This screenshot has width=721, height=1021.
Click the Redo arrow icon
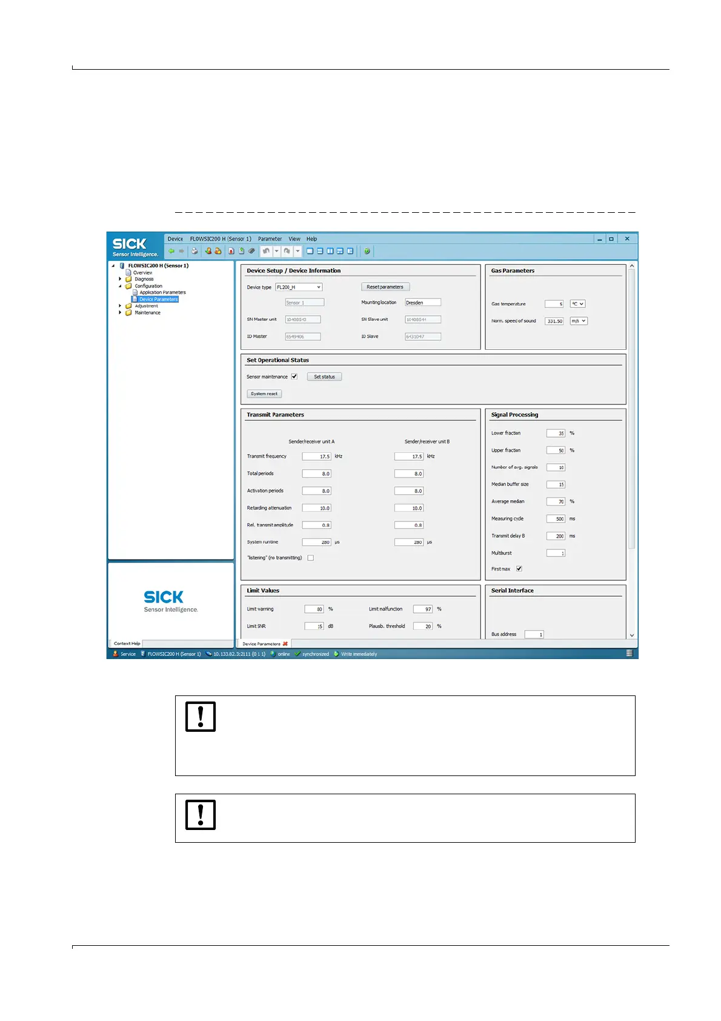287,251
